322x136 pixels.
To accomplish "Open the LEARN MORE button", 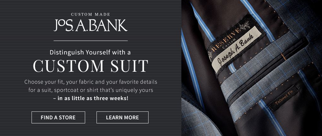I will 122,117.
